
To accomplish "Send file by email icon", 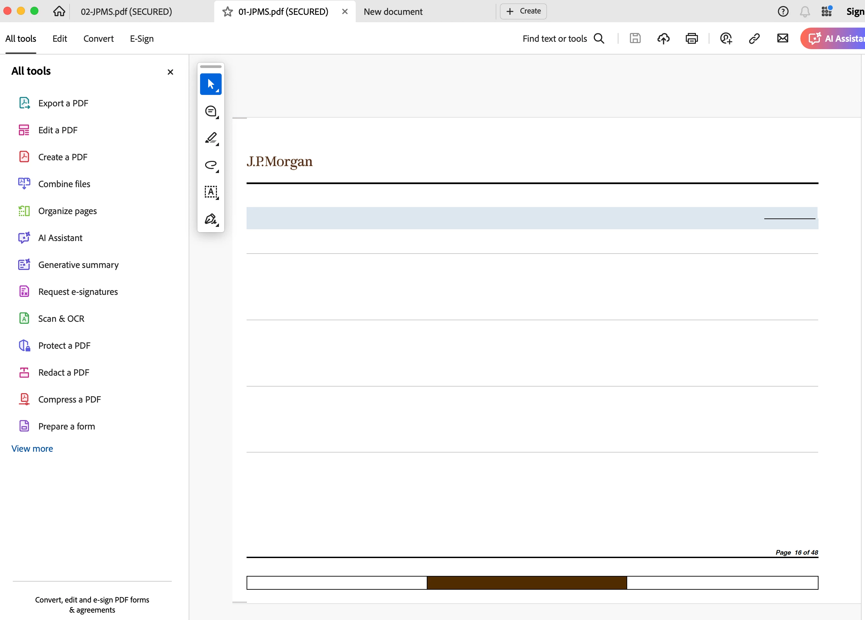I will tap(782, 38).
